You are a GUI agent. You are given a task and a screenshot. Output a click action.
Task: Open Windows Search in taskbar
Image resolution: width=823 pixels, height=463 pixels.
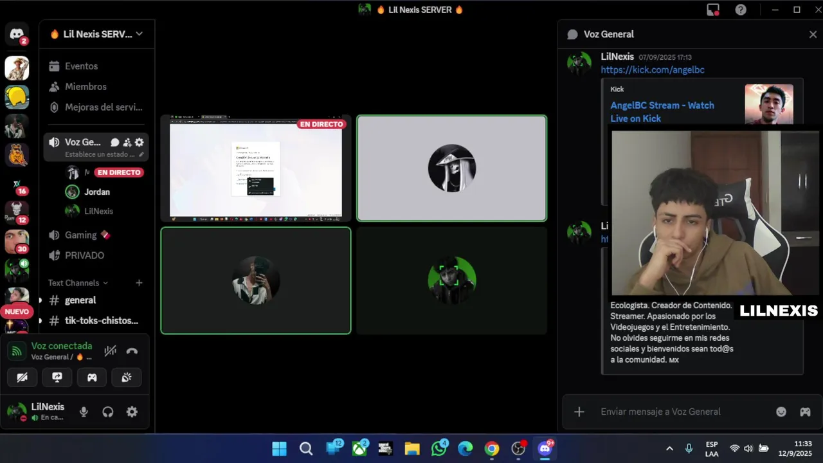[306, 449]
